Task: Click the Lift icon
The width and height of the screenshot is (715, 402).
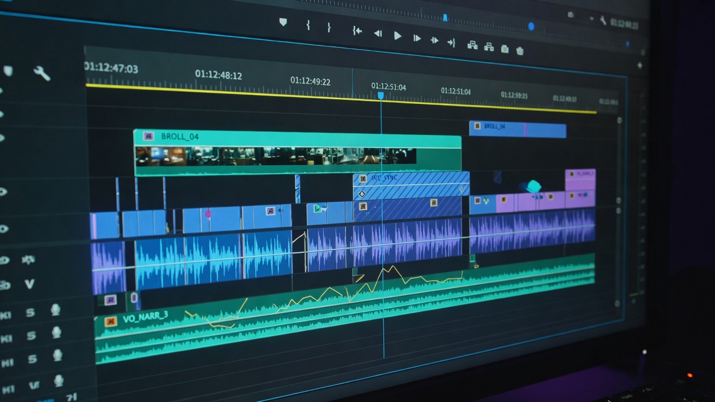Action: tap(472, 45)
